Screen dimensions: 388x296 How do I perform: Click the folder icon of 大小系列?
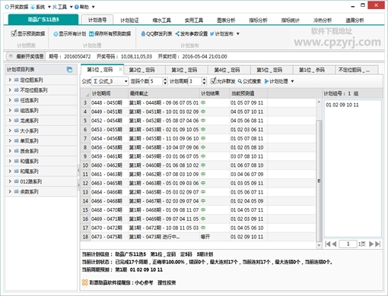pyautogui.click(x=17, y=131)
